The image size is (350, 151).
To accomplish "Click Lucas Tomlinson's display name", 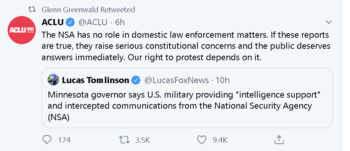I will [96, 80].
